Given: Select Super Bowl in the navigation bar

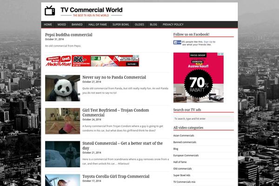Looking at the screenshot, I should click(121, 25).
